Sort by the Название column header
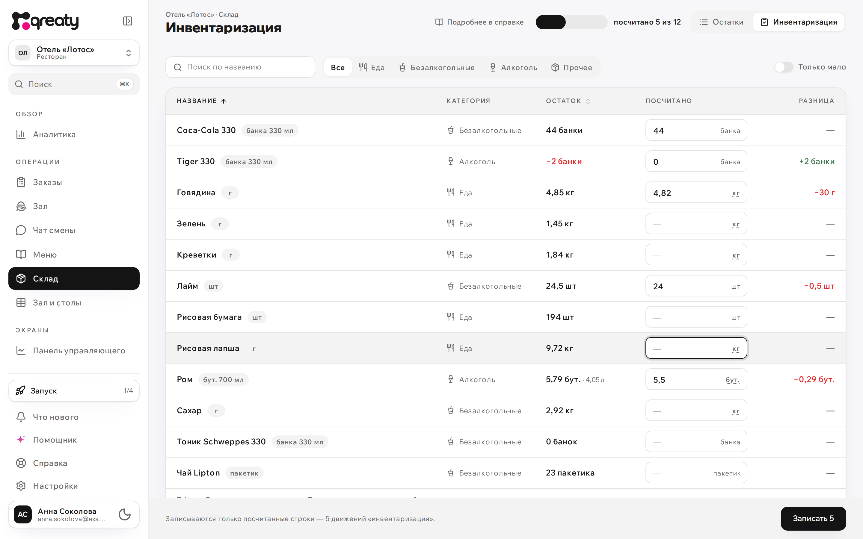The height and width of the screenshot is (539, 863). pos(201,101)
